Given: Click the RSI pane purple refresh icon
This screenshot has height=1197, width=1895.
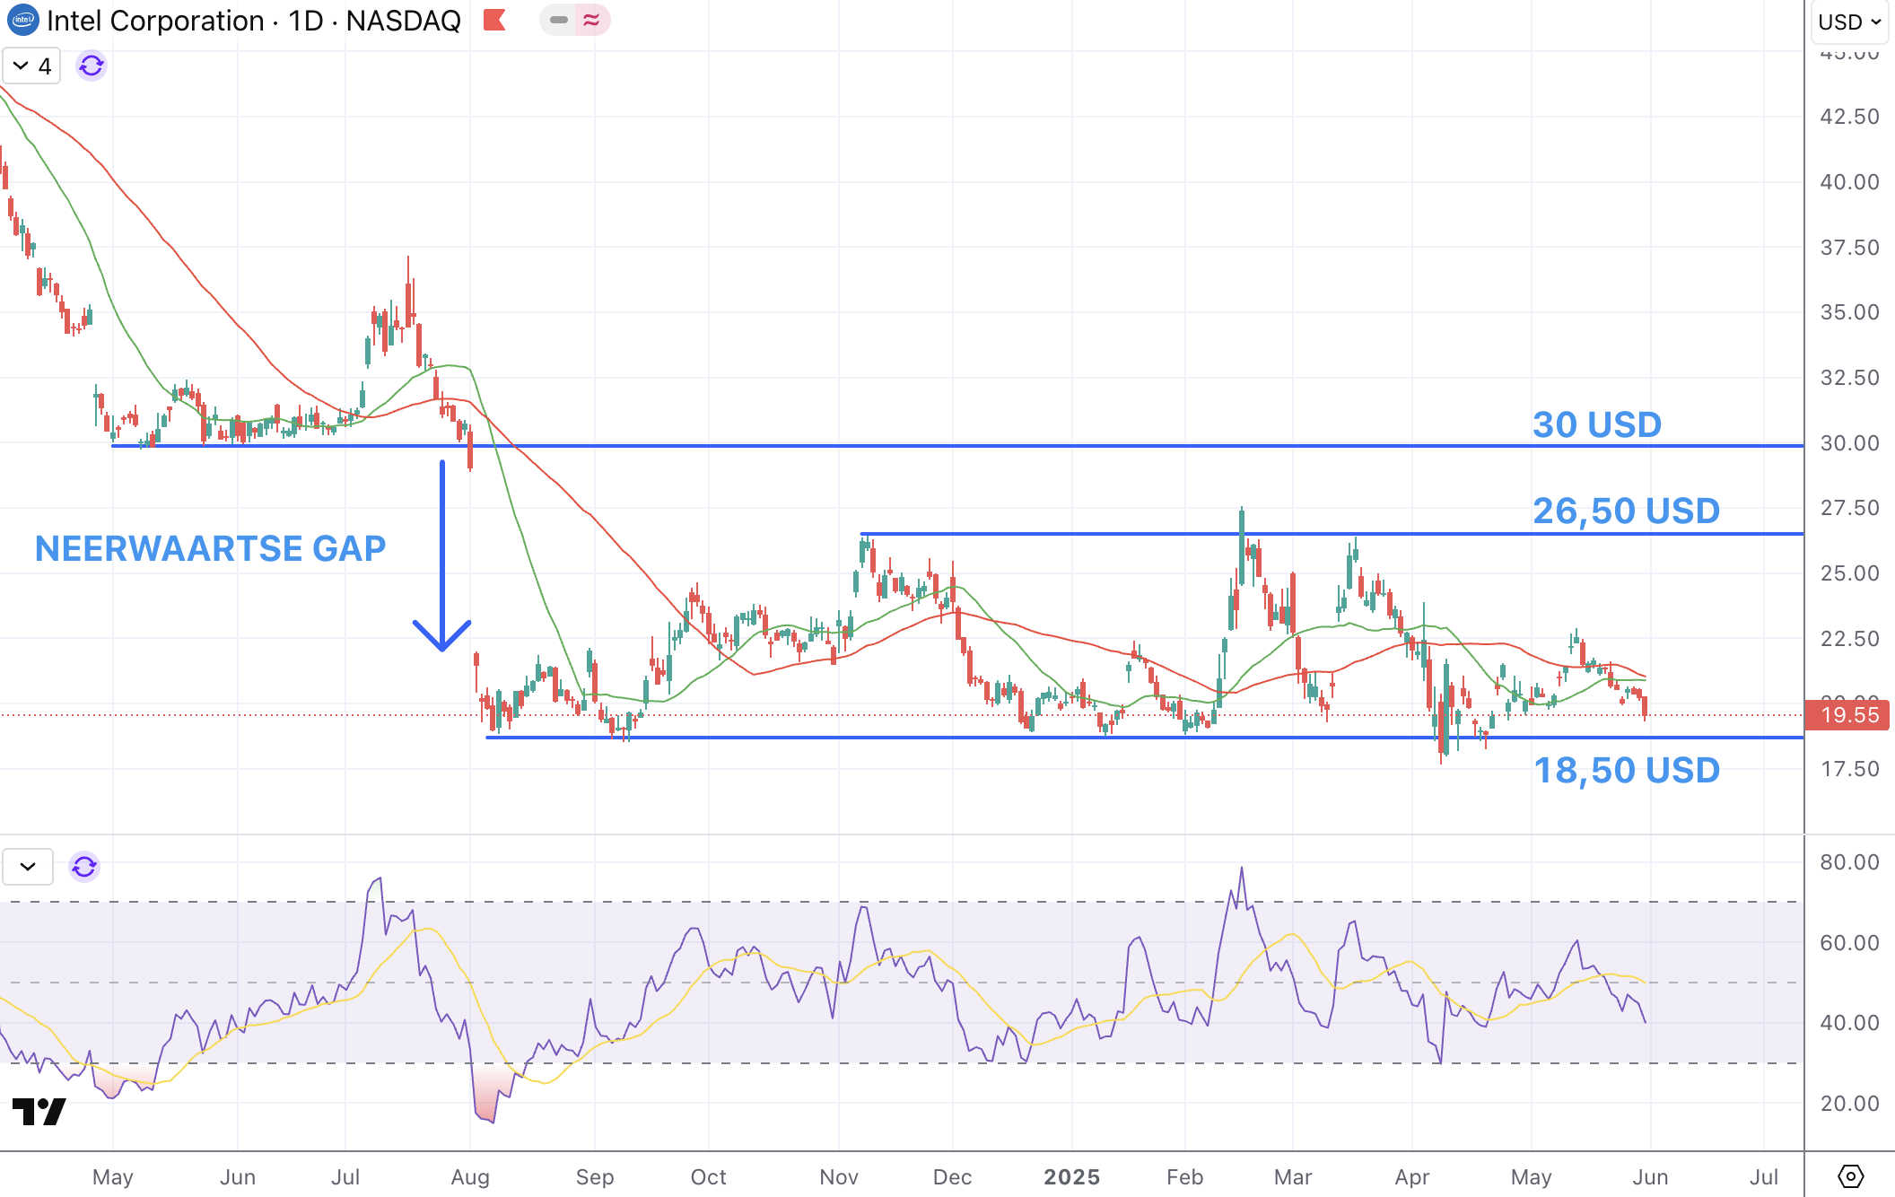Looking at the screenshot, I should [84, 867].
